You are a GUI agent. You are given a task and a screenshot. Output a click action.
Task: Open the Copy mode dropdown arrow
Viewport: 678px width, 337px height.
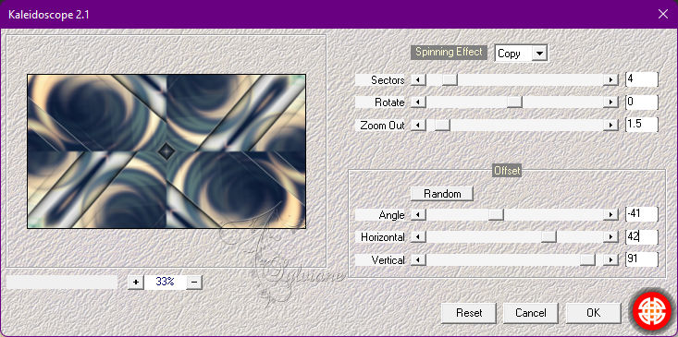tap(539, 54)
